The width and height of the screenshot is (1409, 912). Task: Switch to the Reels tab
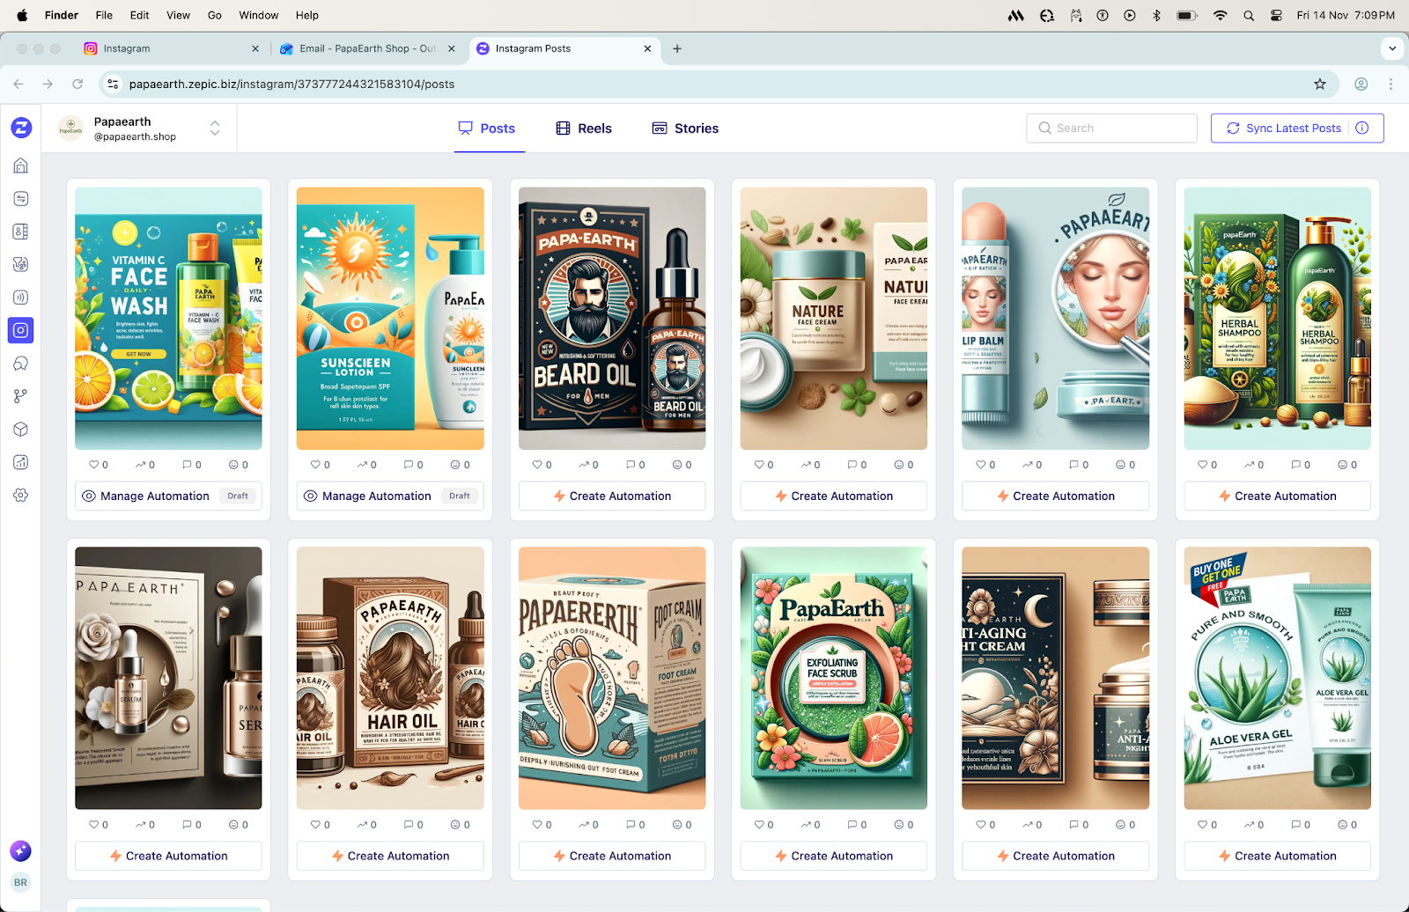click(584, 129)
